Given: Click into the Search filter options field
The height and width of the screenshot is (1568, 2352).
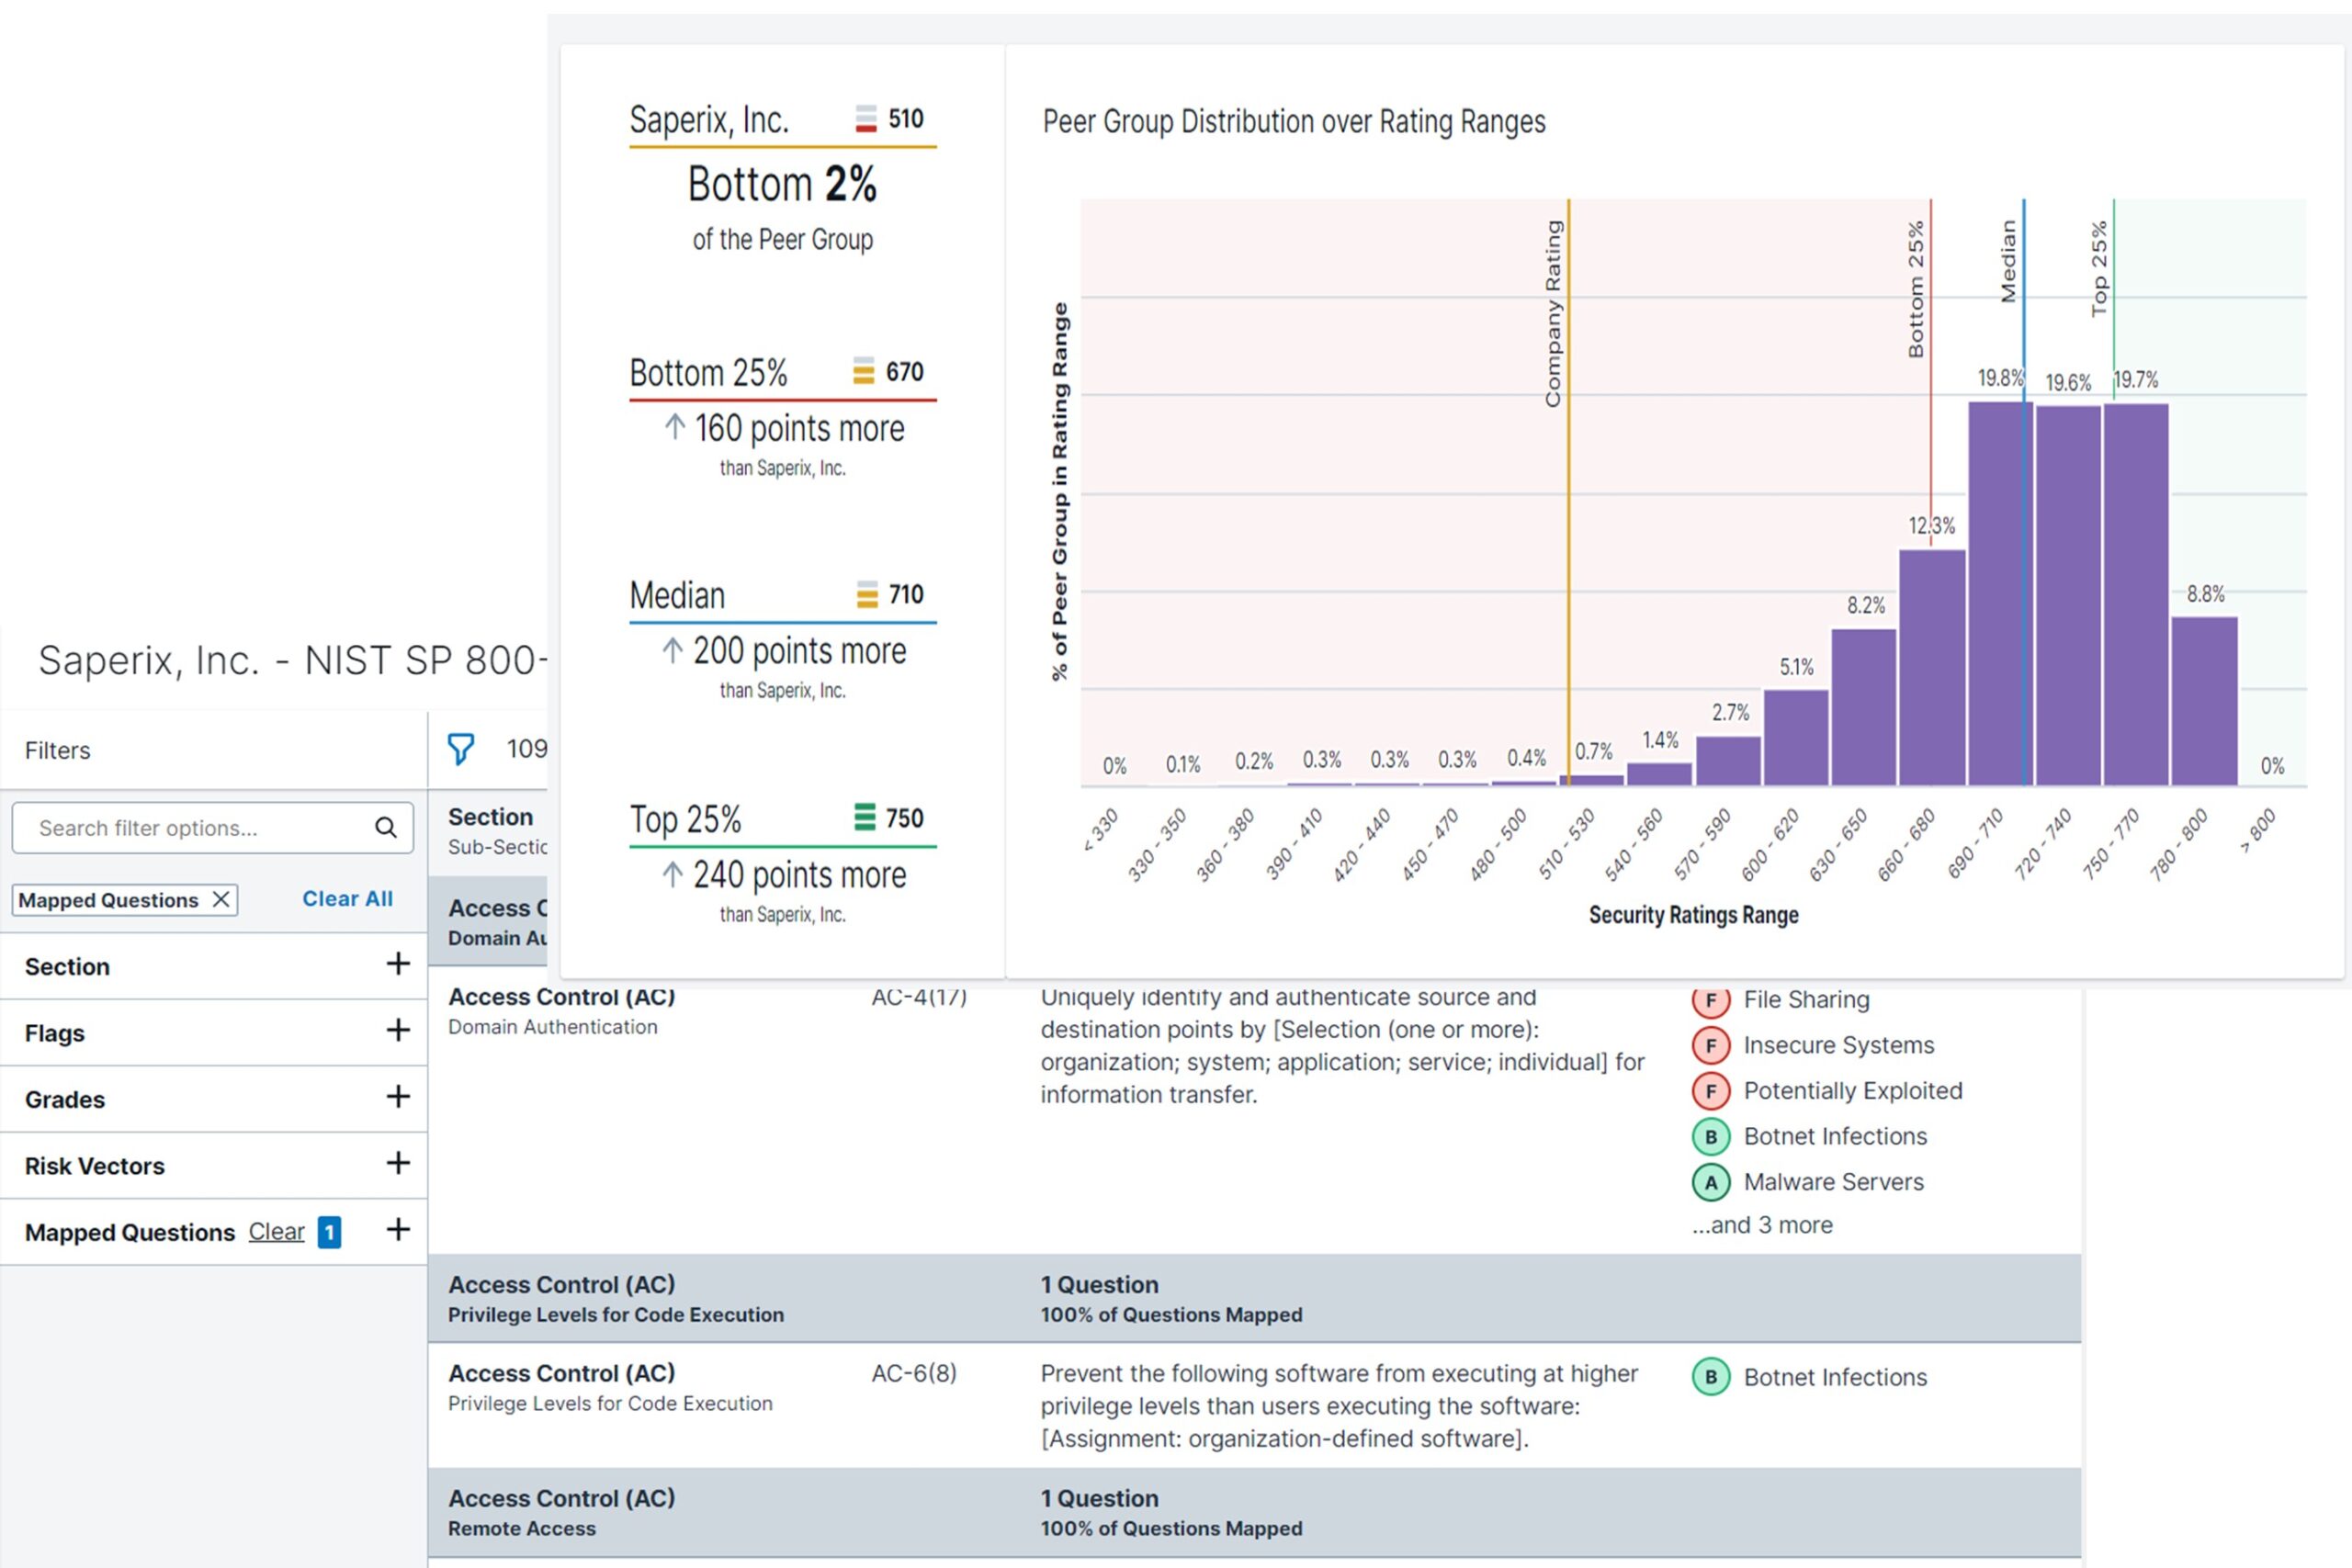Looking at the screenshot, I should click(x=190, y=828).
